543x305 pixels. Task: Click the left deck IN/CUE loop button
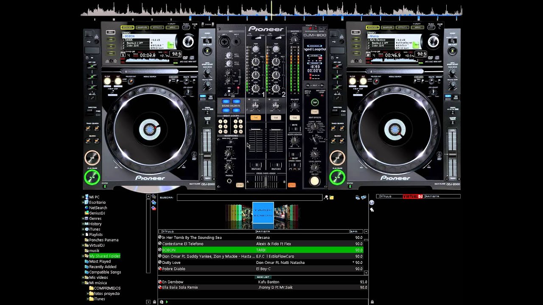[x=107, y=81]
